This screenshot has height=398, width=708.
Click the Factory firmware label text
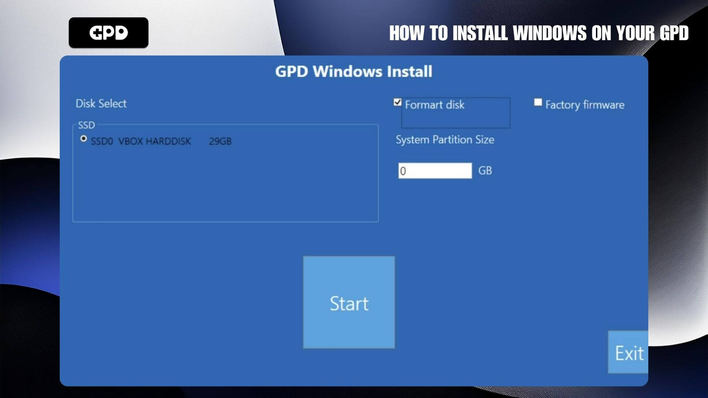point(584,105)
